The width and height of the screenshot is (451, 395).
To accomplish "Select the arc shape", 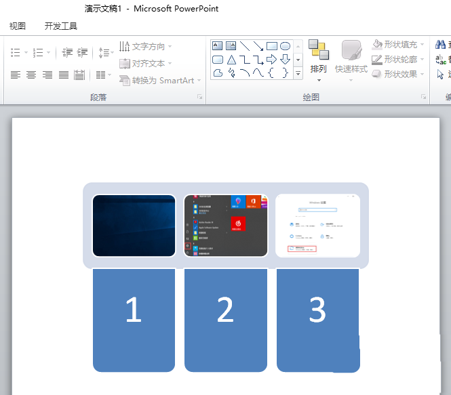I will (x=244, y=73).
